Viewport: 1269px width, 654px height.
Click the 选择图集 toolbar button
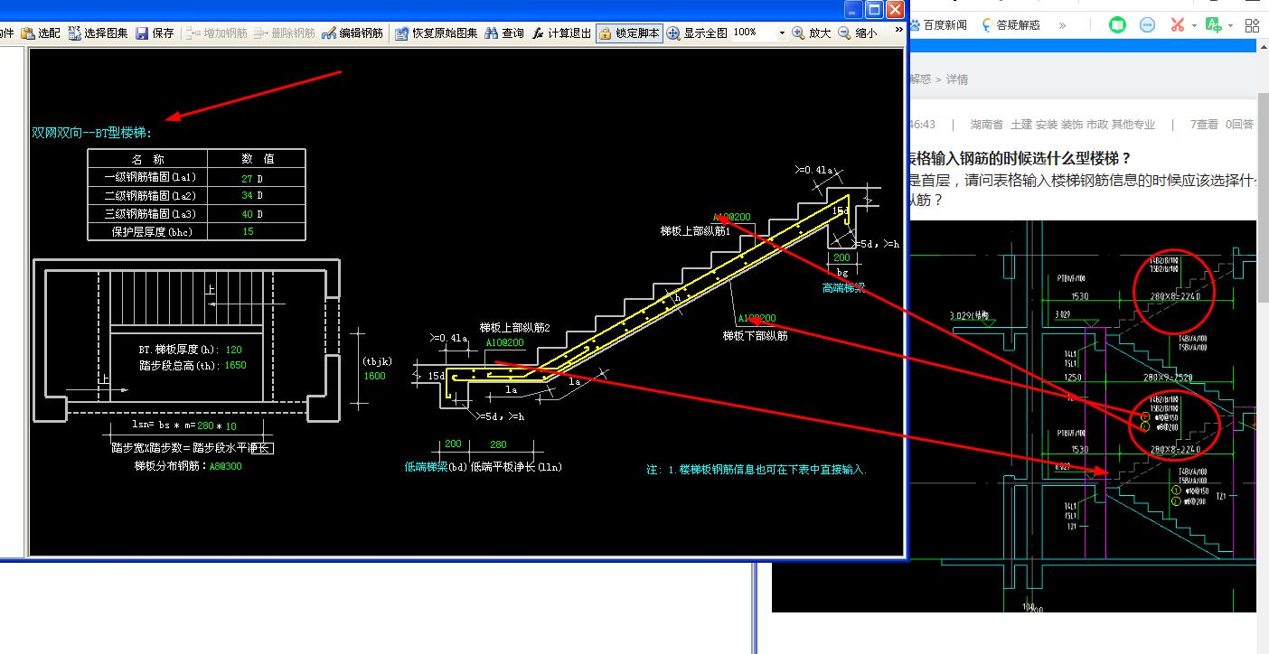click(x=99, y=33)
